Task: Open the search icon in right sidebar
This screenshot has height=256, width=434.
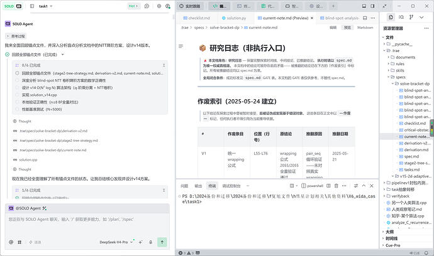Action: 401,17
